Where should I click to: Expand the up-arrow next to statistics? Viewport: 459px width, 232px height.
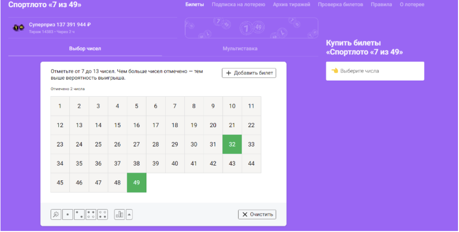point(129,215)
